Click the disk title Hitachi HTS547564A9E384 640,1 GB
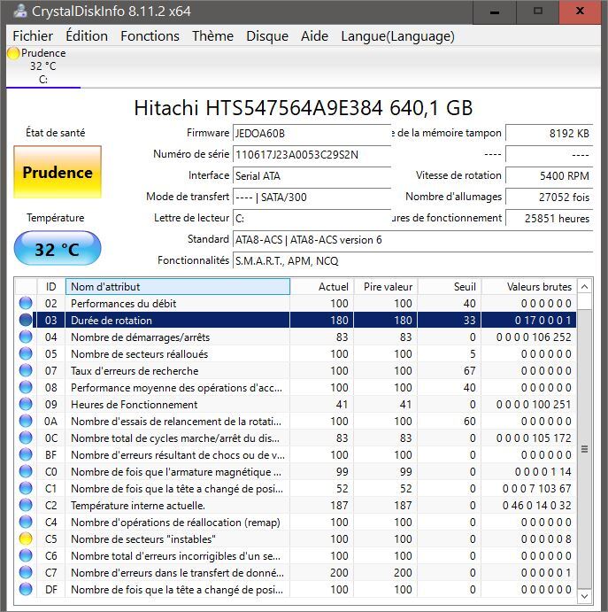 tap(303, 108)
